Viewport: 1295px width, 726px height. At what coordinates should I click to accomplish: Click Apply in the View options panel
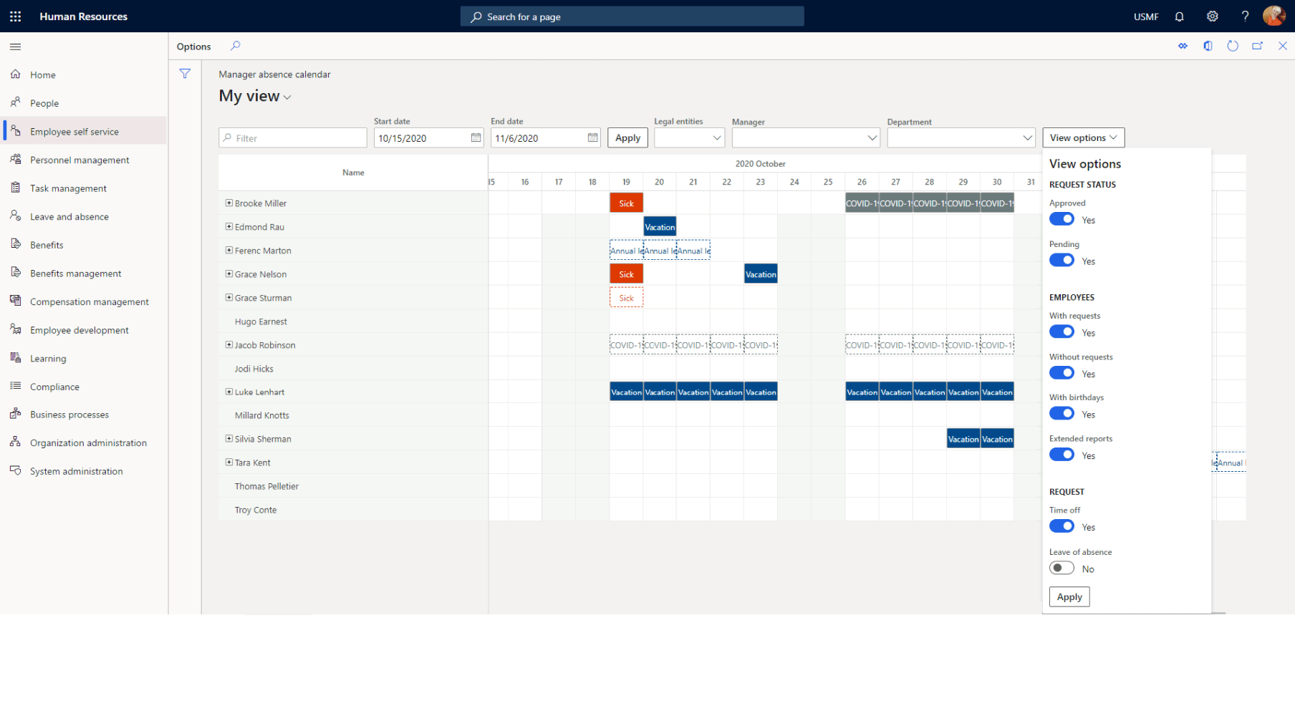[1069, 596]
